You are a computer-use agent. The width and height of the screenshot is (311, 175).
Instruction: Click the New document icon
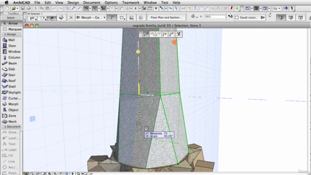pos(7,8)
